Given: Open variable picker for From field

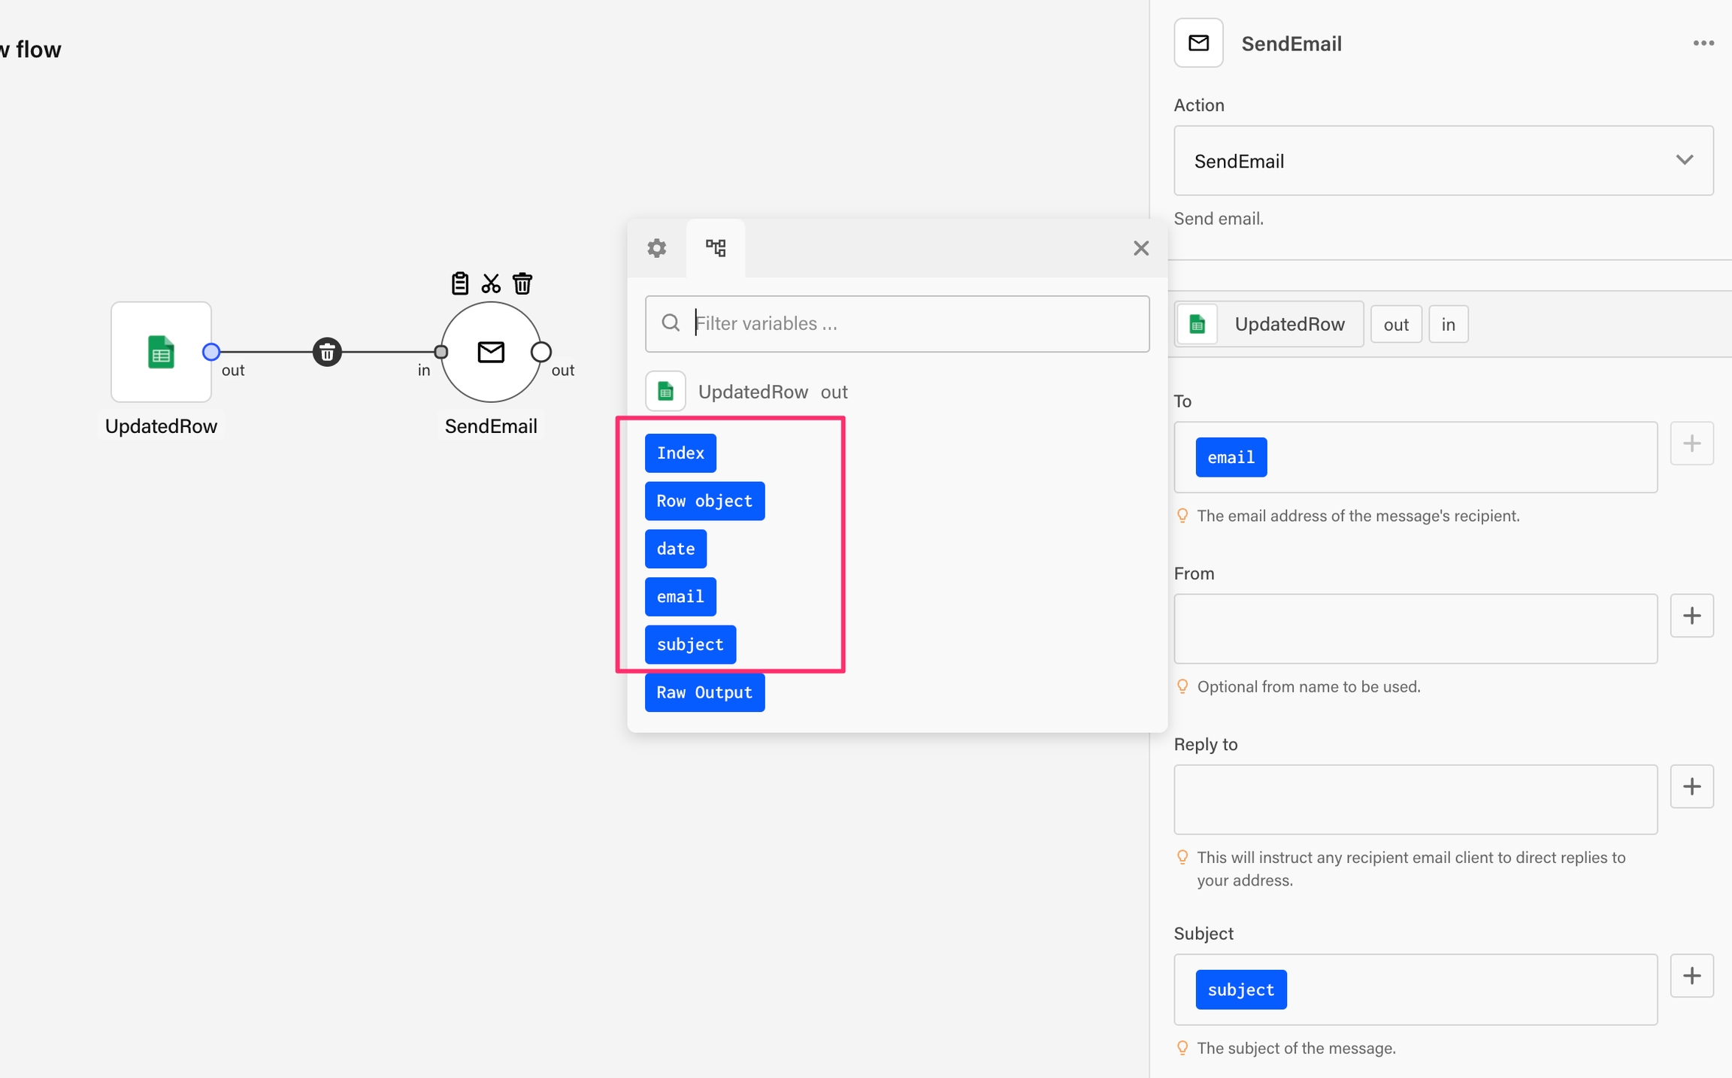Looking at the screenshot, I should coord(1691,616).
